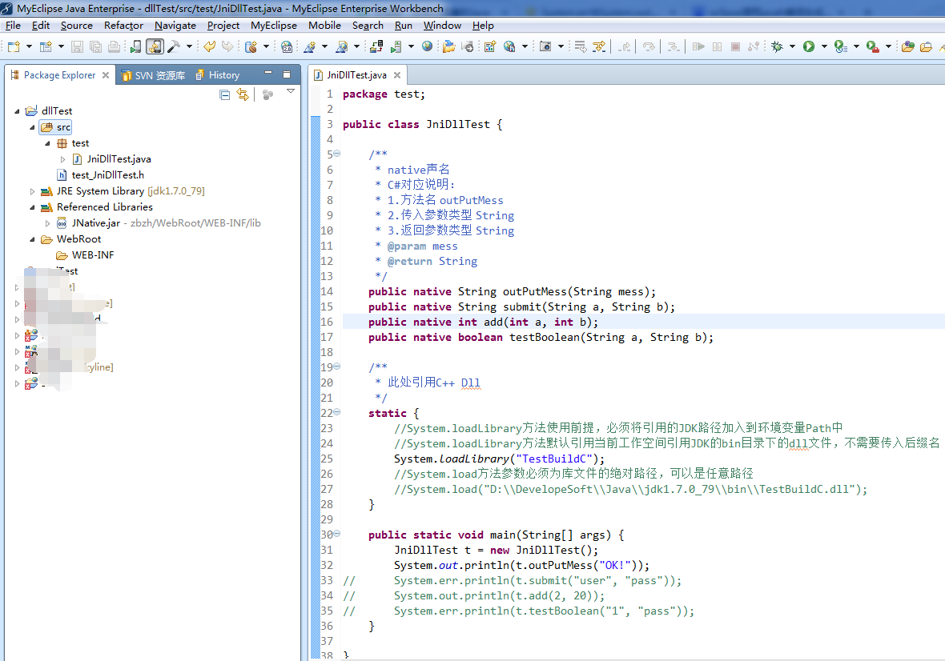The image size is (945, 661).
Task: Close the JniDllTest.java editor tab
Action: 397,75
